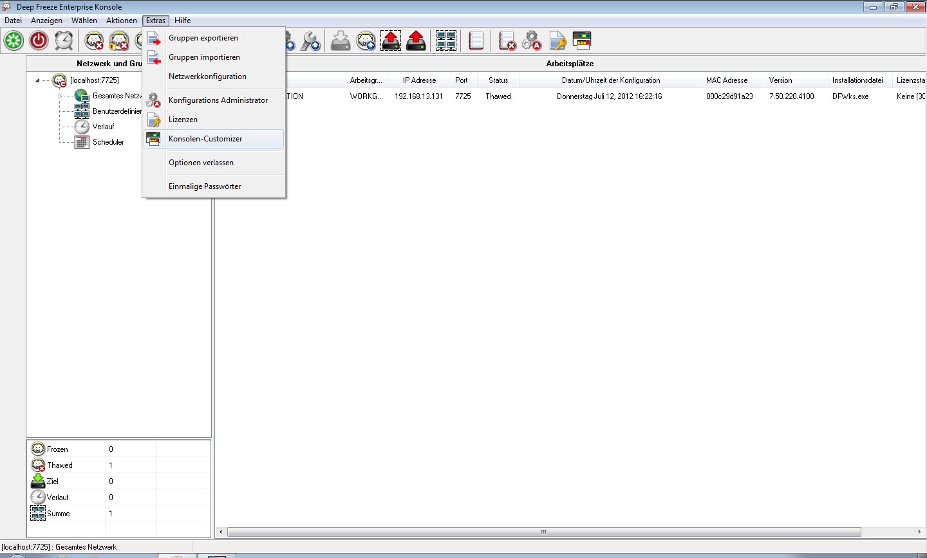Expand the Gesamtes Netzwerk tree node
This screenshot has height=558, width=927.
[61, 96]
